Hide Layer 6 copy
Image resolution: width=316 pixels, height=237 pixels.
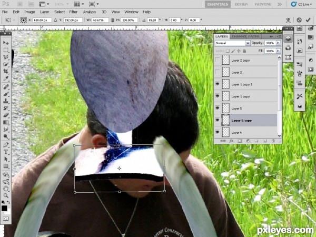coord(218,120)
